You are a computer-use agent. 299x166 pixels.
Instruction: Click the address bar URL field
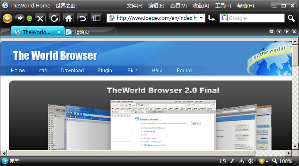click(157, 18)
